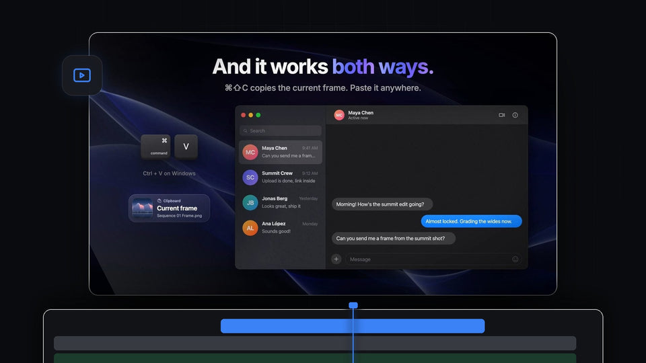Click 'Ctrl + V on Windows' text
This screenshot has width=646, height=363.
[170, 173]
